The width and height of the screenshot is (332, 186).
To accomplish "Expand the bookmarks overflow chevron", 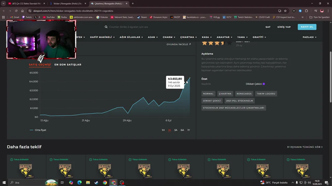I will point(302,17).
